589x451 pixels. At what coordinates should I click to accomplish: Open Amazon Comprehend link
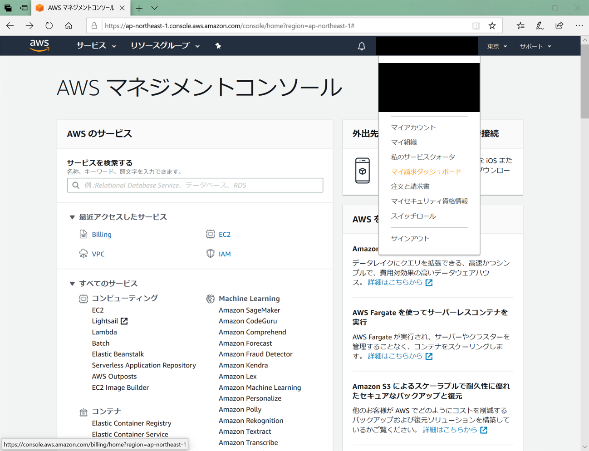(252, 332)
